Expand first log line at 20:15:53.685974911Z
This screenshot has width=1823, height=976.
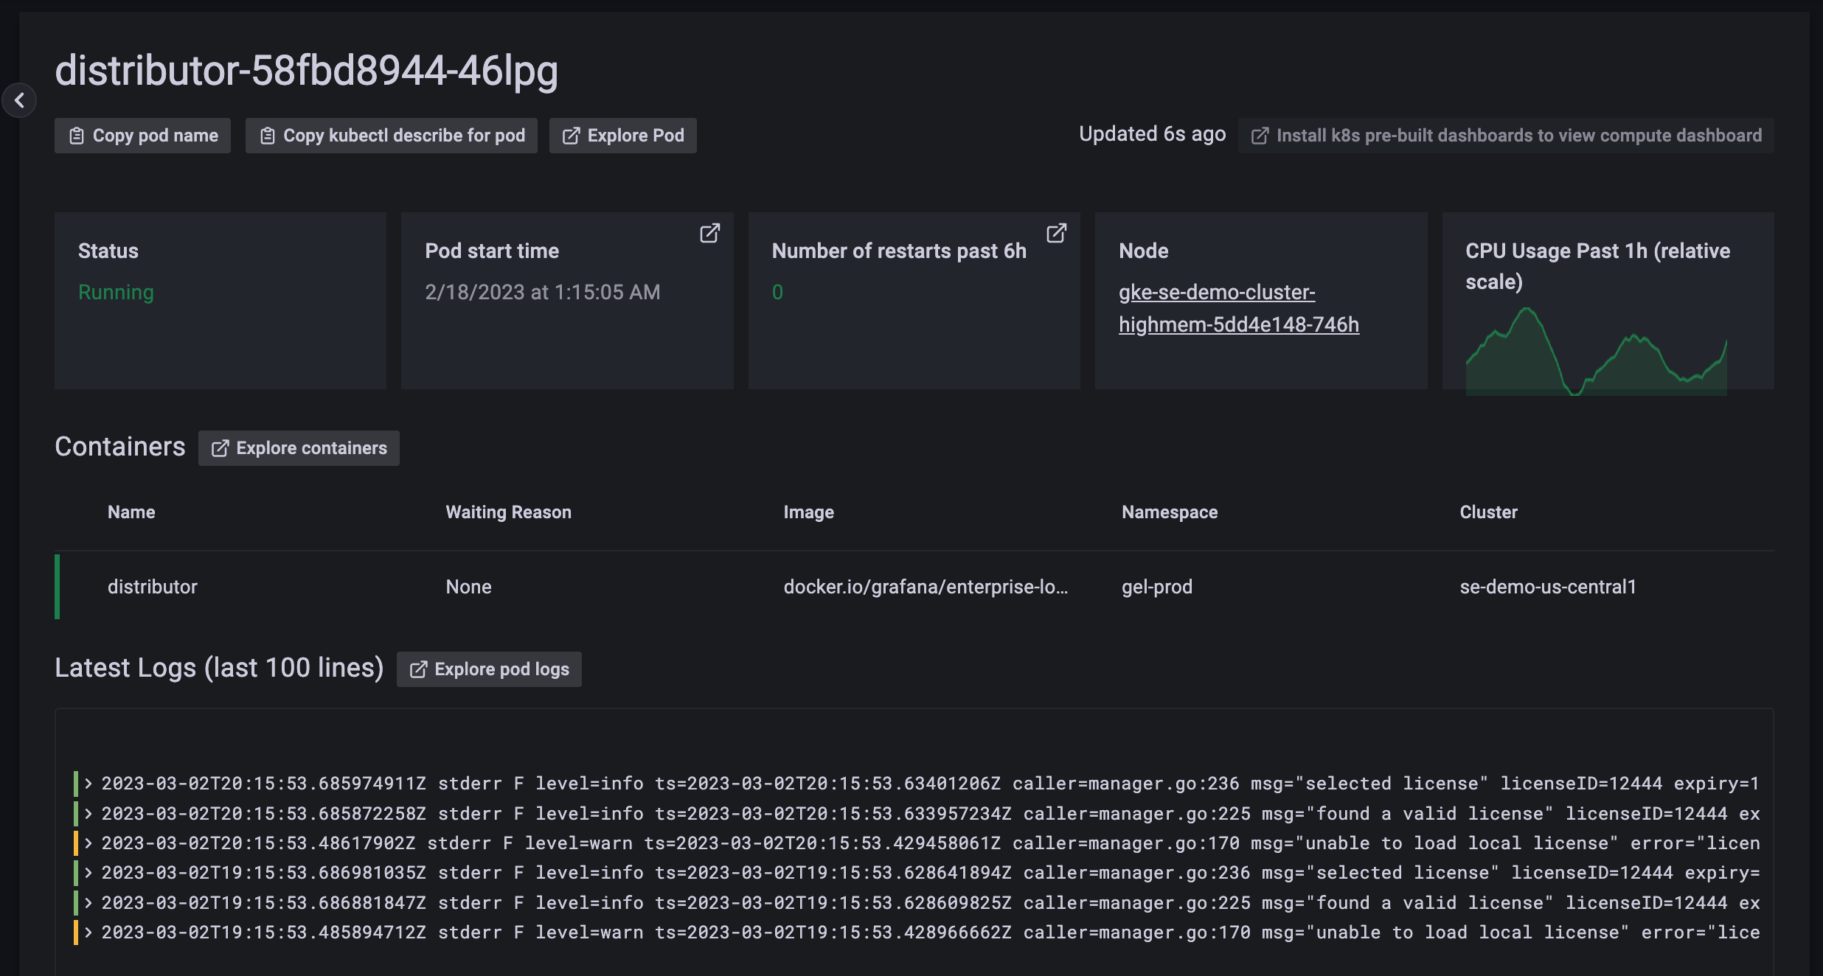[x=88, y=784]
